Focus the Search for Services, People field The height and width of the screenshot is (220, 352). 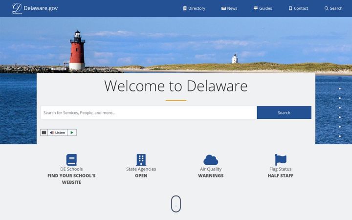pyautogui.click(x=149, y=112)
